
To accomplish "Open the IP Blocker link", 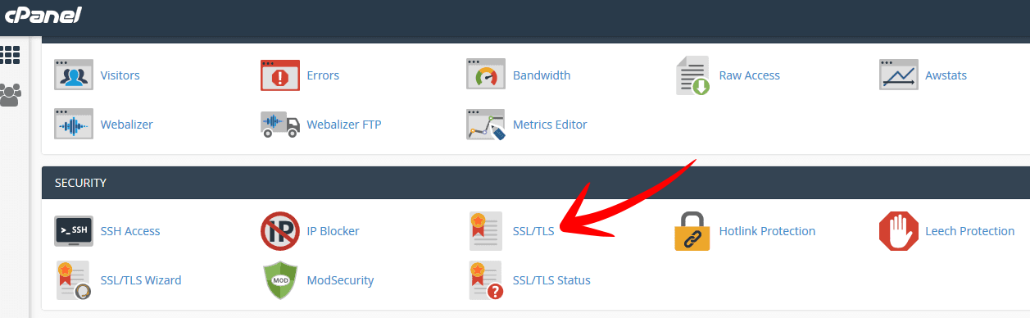I will tap(333, 231).
